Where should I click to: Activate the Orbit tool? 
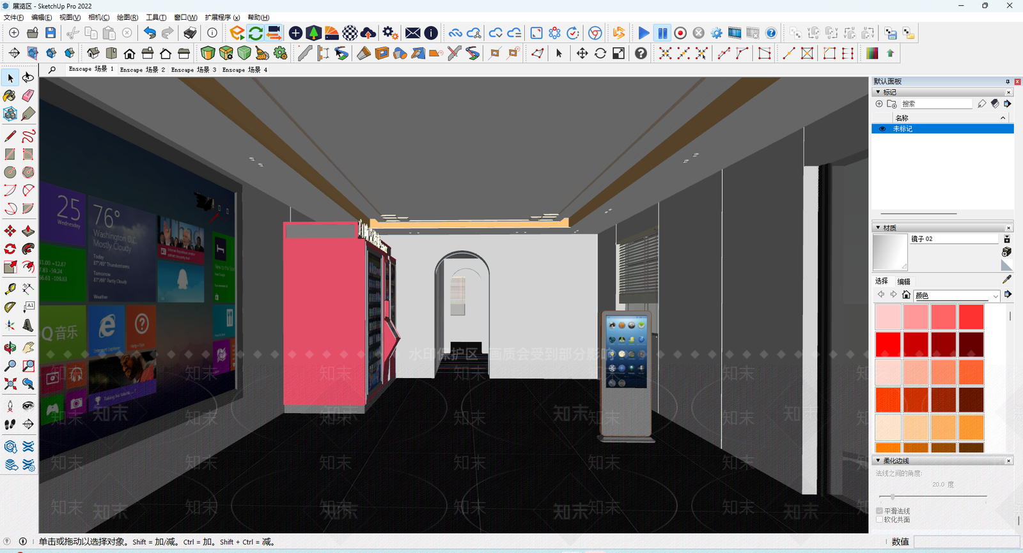click(10, 347)
